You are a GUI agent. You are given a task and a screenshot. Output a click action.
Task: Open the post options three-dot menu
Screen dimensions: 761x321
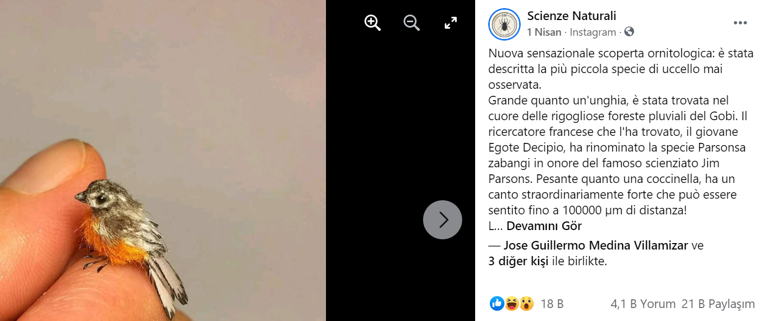(740, 23)
